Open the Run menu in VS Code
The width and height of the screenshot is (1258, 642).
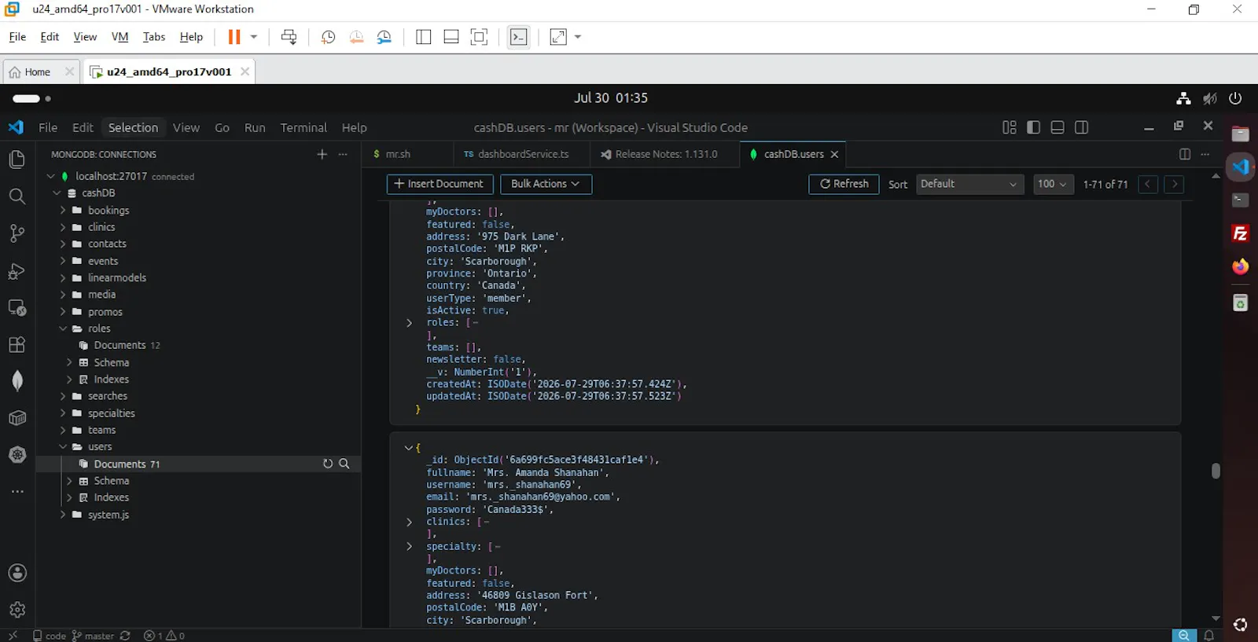point(255,127)
